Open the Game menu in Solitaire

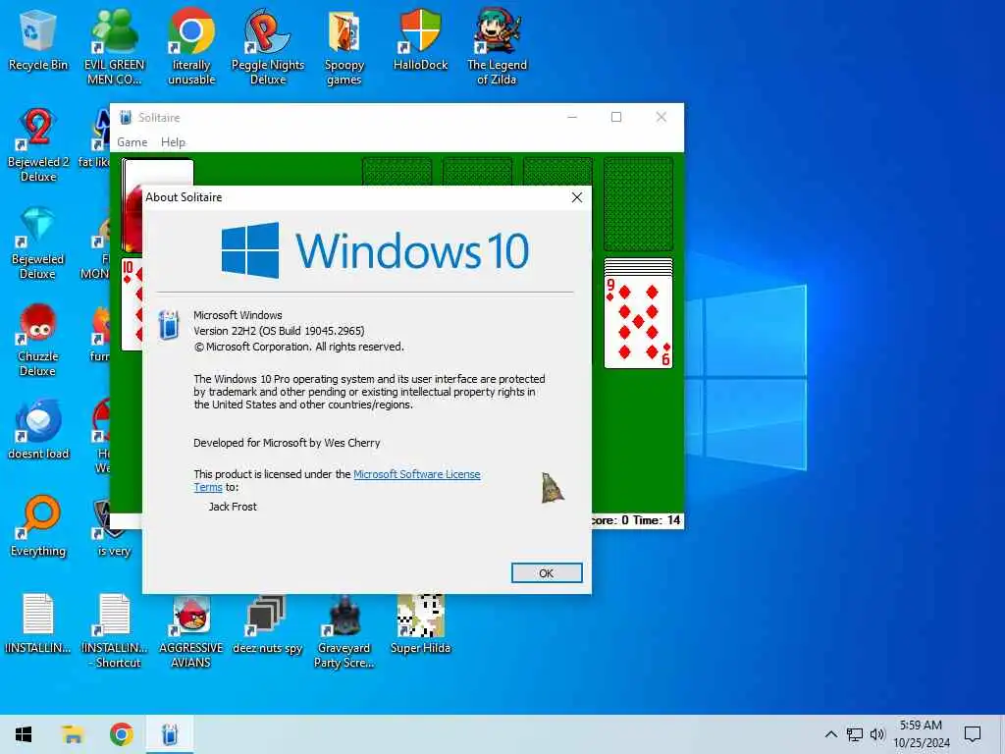tap(132, 142)
